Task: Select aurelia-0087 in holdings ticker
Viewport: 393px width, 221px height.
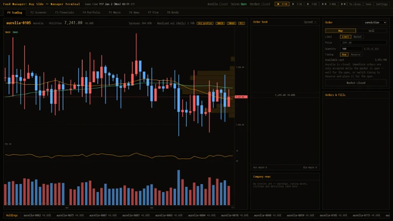Action: [x=103, y=215]
